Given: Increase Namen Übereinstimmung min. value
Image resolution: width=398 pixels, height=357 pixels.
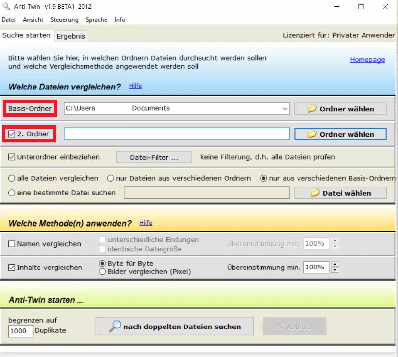Looking at the screenshot, I should [335, 240].
